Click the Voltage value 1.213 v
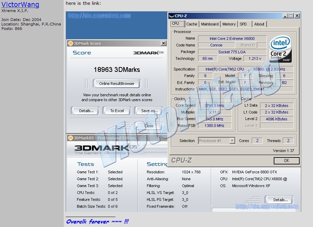The height and width of the screenshot is (227, 313). [255, 58]
